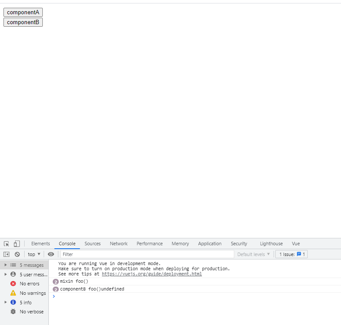Select the 5 messages sidebar row
The height and width of the screenshot is (325, 341).
click(x=24, y=265)
